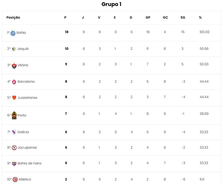Click Bahia's 18 points value
This screenshot has height=184, width=224.
pos(67,32)
